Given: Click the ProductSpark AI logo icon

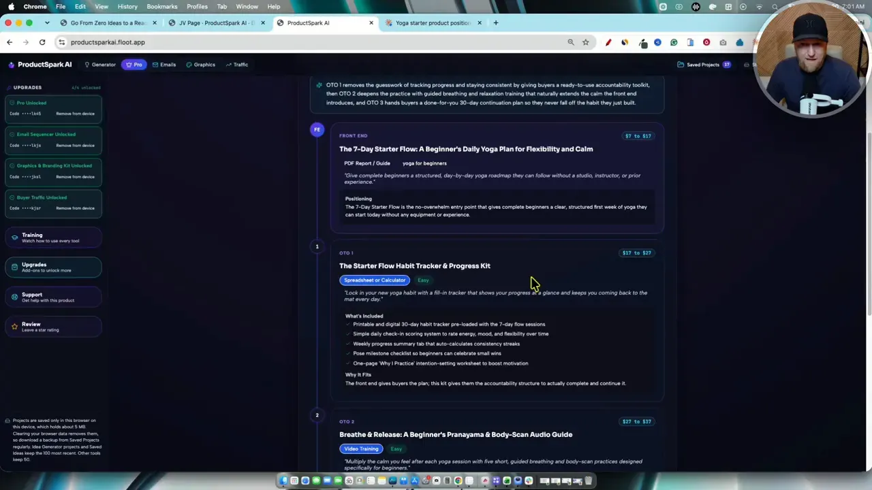Looking at the screenshot, I should (11, 65).
